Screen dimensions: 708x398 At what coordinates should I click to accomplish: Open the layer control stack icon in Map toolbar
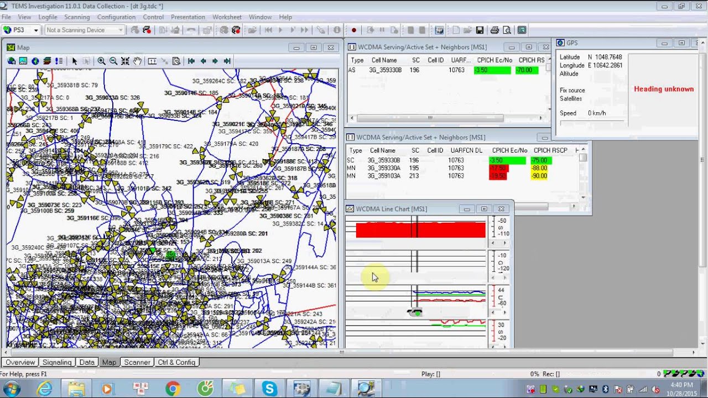(x=47, y=61)
